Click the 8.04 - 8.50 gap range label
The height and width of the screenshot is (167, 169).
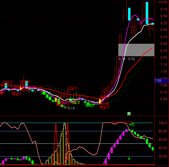(127, 59)
